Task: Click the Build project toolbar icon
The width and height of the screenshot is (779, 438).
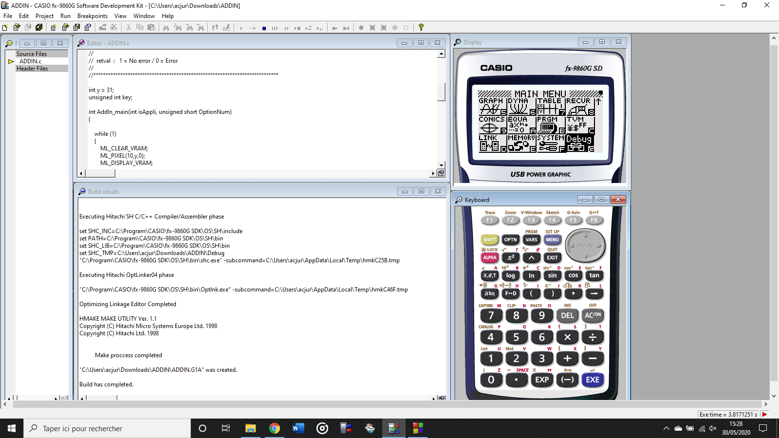Action: 103,28
